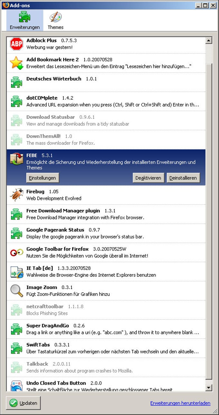Click the FEBE backup box icon
Image resolution: width=219 pixels, height=415 pixels.
coord(16,159)
